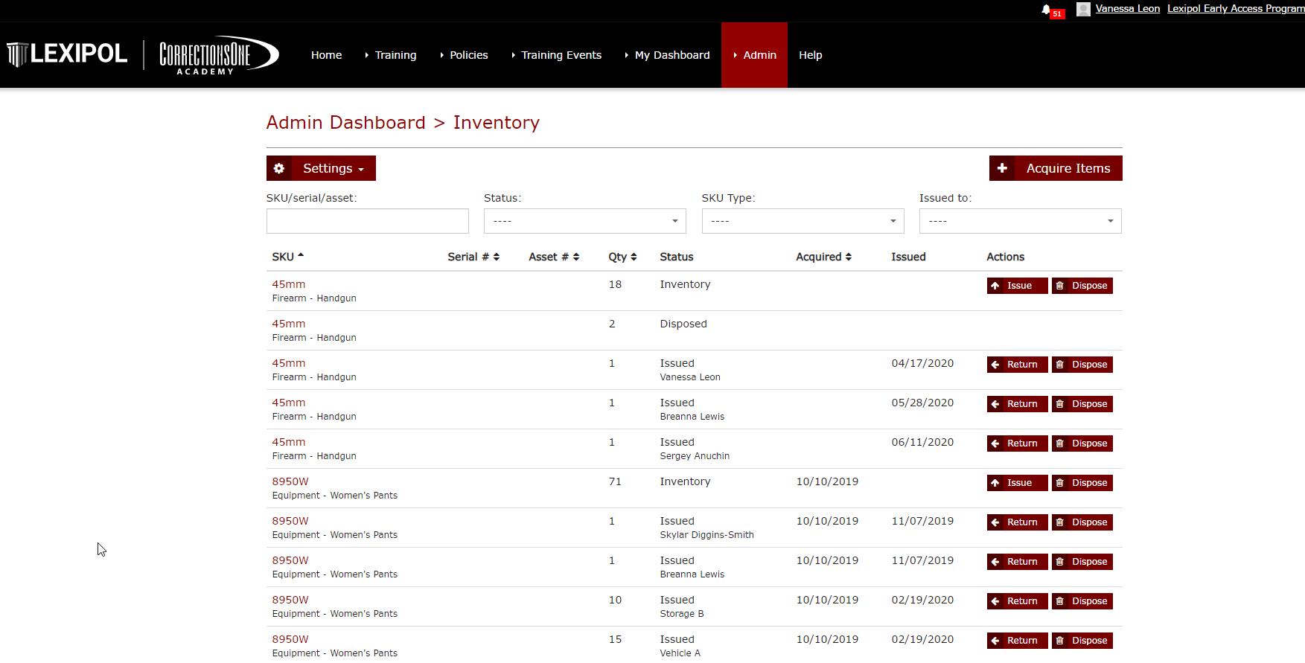Sort by the Acquired column arrows
The height and width of the screenshot is (663, 1305).
848,257
